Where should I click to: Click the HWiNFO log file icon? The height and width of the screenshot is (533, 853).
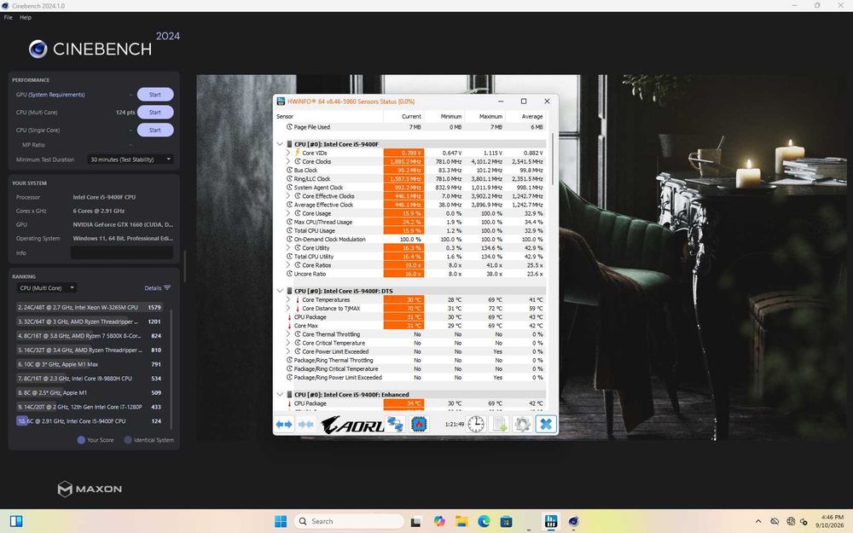[x=499, y=424]
